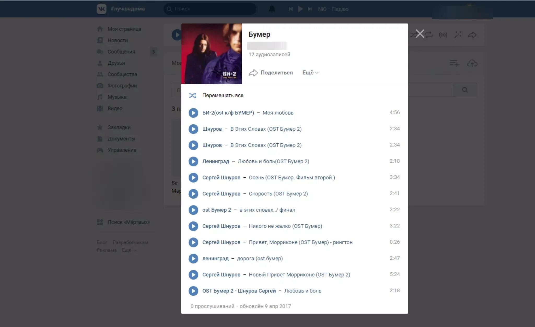Viewport: 535px width, 327px height.
Task: Click the upload audio cloud icon
Action: coord(472,63)
